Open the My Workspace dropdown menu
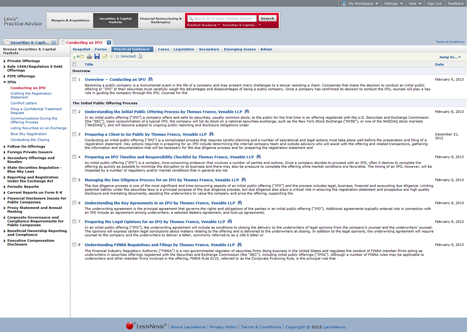This screenshot has height=332, width=467. click(x=360, y=3)
